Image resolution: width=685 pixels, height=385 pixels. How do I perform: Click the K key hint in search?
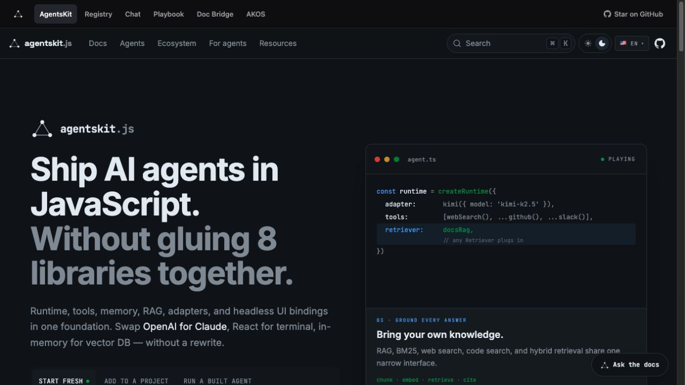(x=565, y=43)
